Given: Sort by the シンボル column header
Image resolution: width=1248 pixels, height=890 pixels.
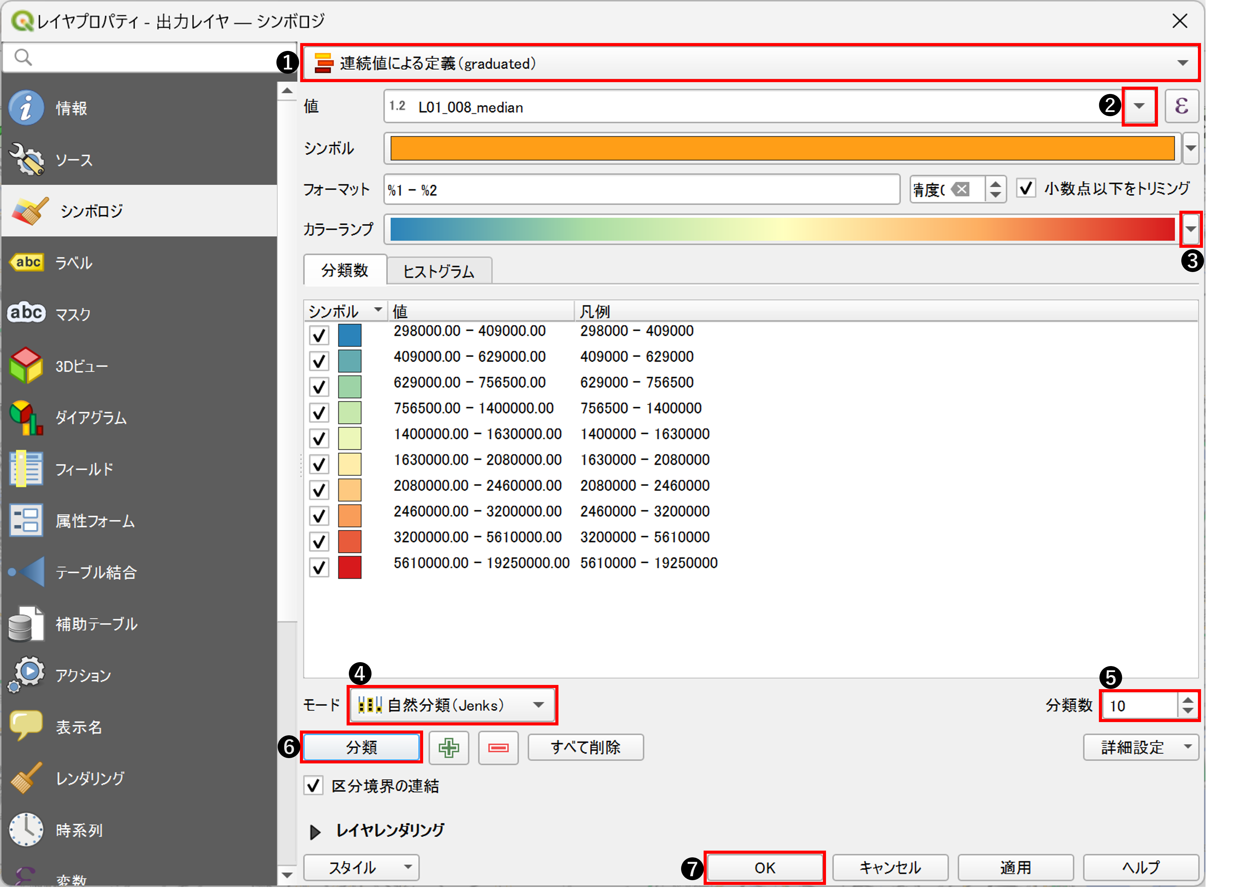Looking at the screenshot, I should (345, 311).
